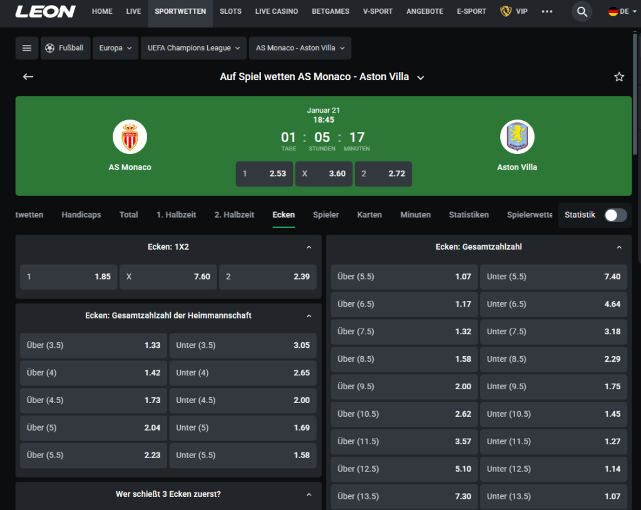Open the search magnifier icon

tap(582, 11)
